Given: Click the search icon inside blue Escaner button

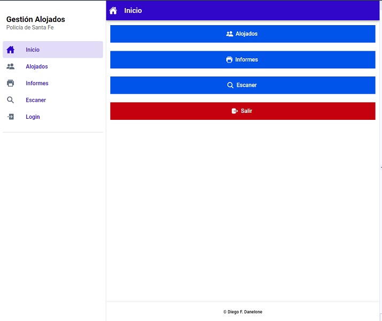Looking at the screenshot, I should tap(231, 85).
